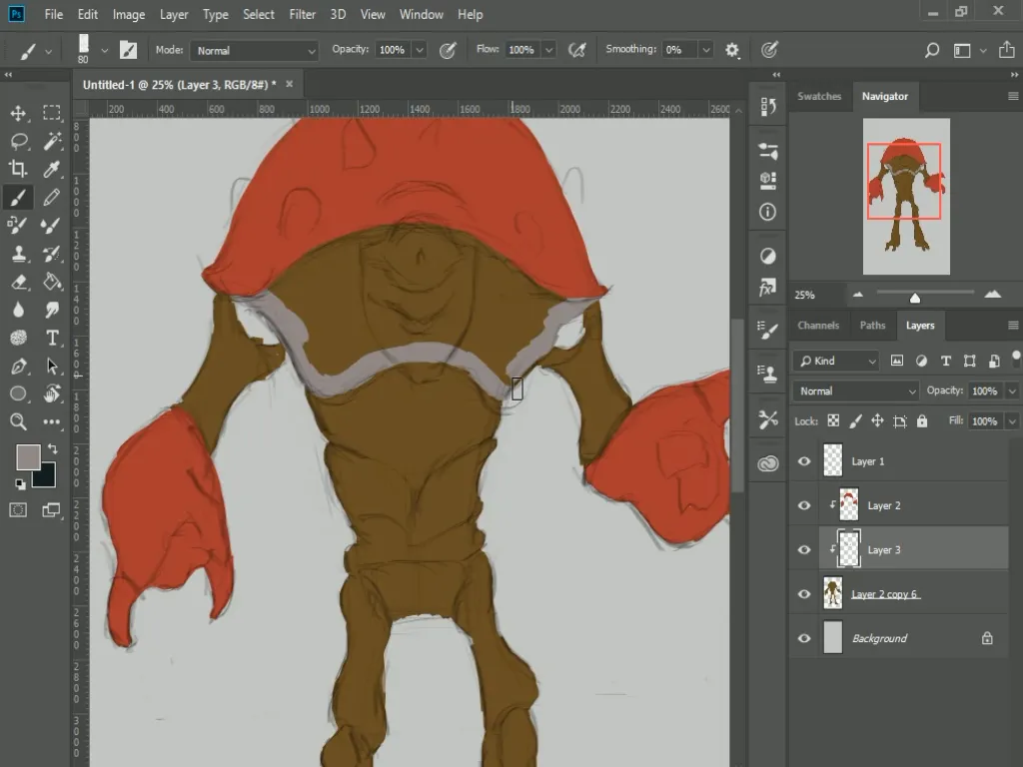Click the Navigator zoom slider handle
1023x767 pixels.
[915, 298]
